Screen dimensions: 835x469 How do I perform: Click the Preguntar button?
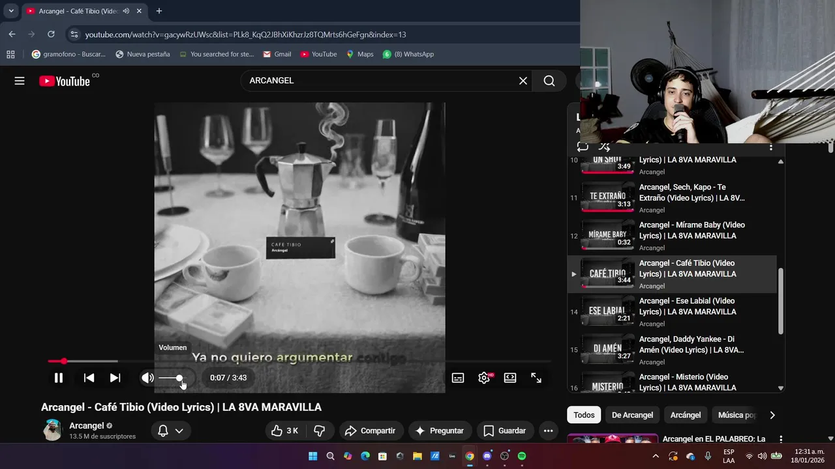(440, 431)
